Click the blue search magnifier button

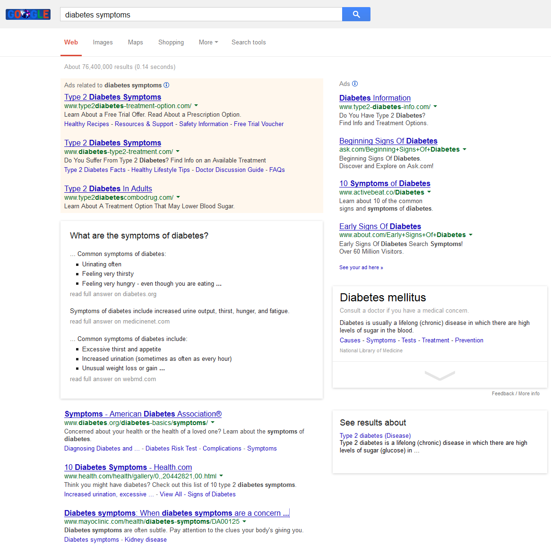tap(356, 14)
